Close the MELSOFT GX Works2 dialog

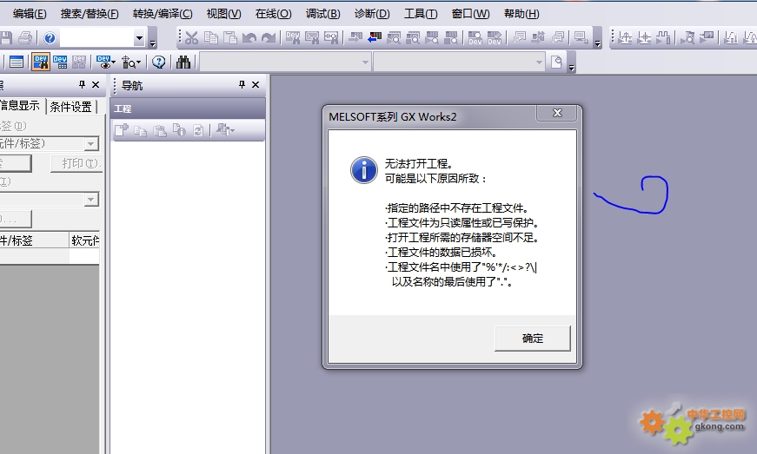pyautogui.click(x=556, y=113)
